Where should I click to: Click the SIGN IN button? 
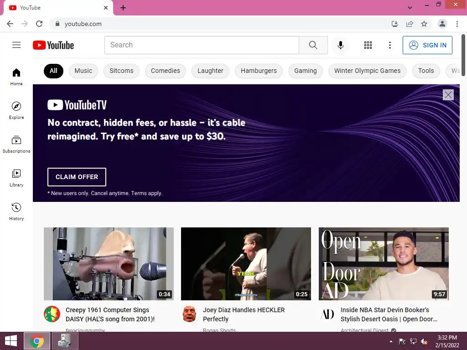[x=427, y=45]
